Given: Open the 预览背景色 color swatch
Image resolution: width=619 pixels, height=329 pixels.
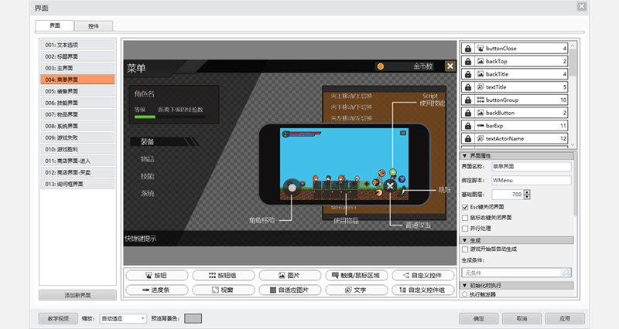Looking at the screenshot, I should tap(193, 318).
